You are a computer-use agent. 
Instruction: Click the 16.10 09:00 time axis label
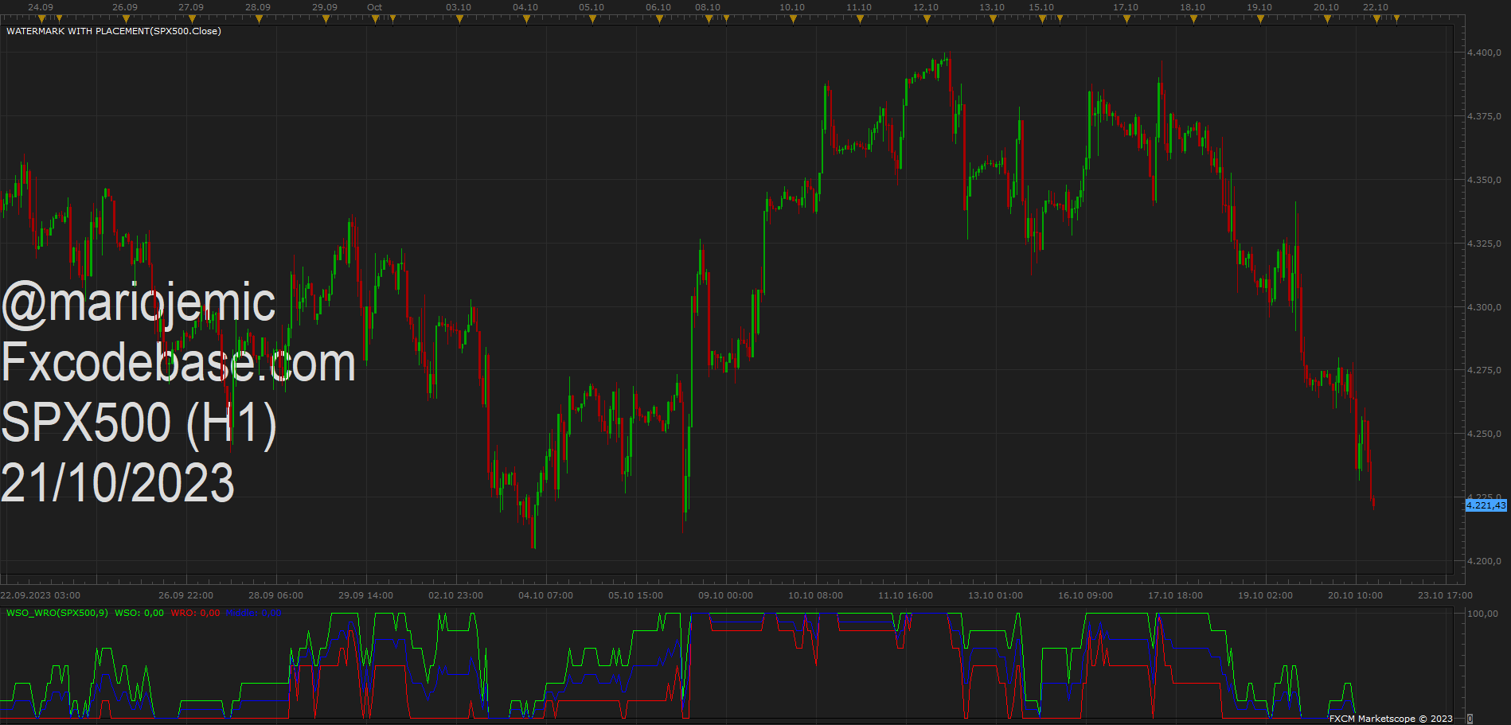(1085, 595)
